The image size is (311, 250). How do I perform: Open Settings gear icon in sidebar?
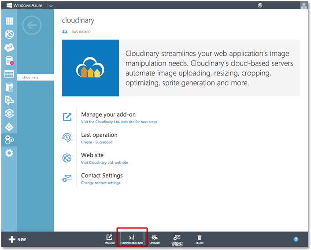tap(9, 153)
